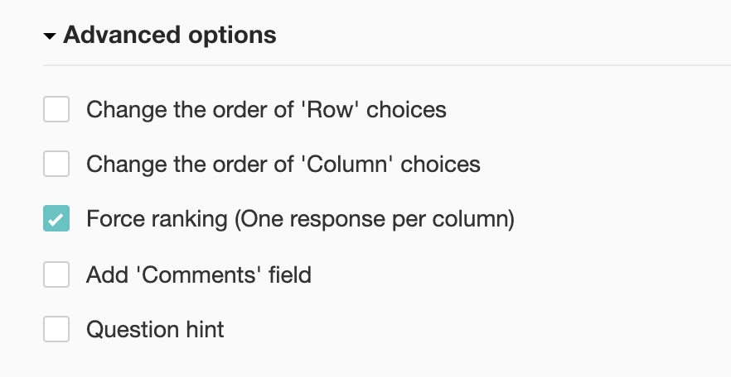Enable the 'Row' choices order checkbox
Image resolution: width=731 pixels, height=377 pixels.
(56, 109)
